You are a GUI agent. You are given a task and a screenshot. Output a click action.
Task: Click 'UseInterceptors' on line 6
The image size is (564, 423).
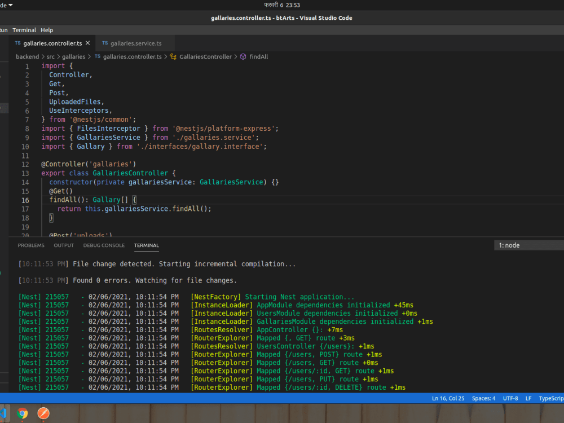pos(79,111)
